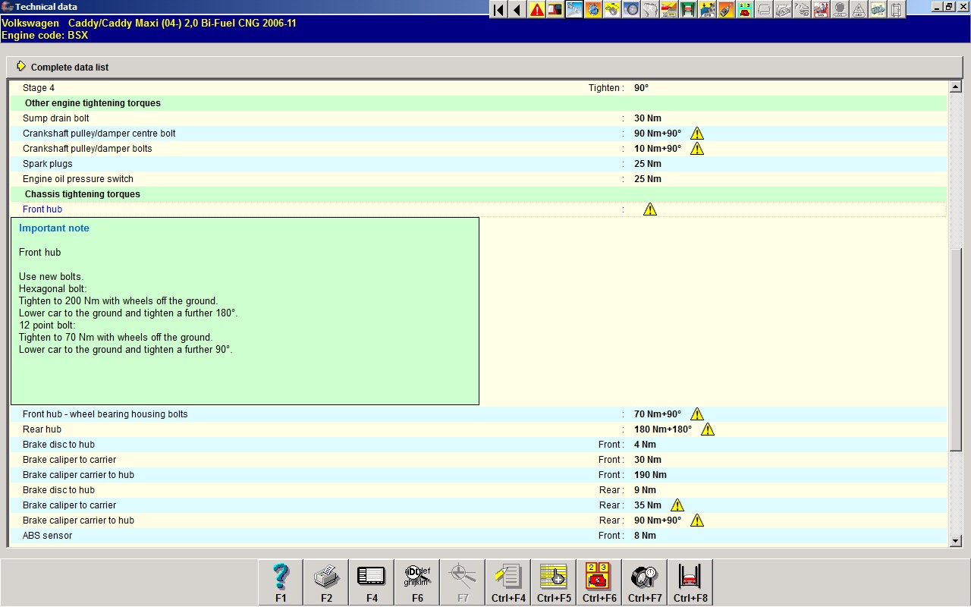The height and width of the screenshot is (607, 971).
Task: Open warning beside rear Brake caliper to carrier
Action: (677, 505)
